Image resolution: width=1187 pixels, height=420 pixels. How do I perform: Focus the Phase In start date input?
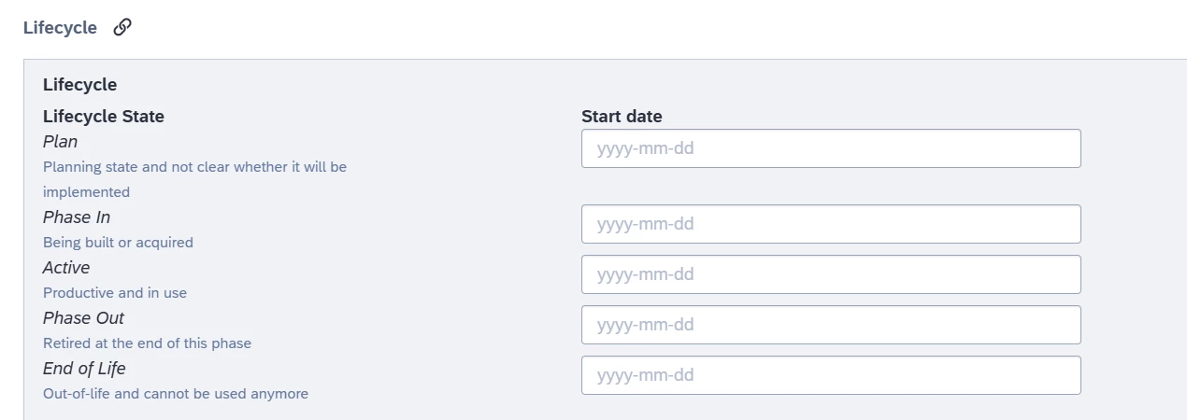tap(830, 224)
